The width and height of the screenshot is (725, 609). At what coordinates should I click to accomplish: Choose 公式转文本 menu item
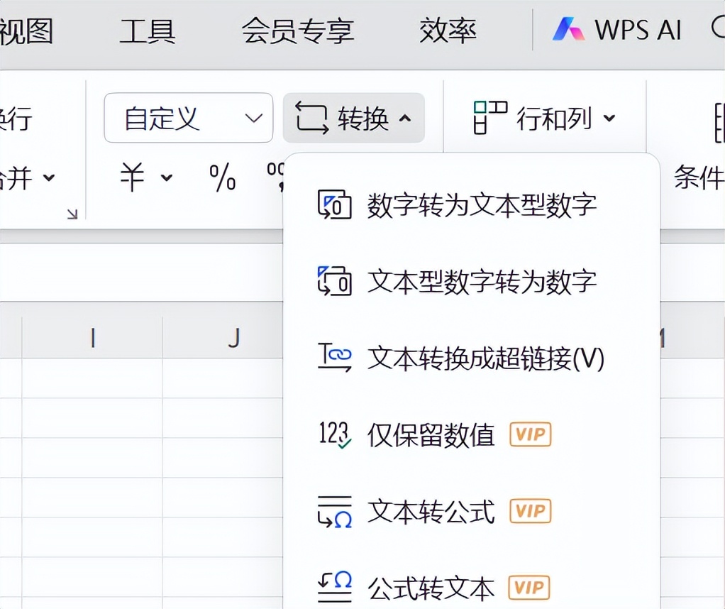(x=471, y=588)
